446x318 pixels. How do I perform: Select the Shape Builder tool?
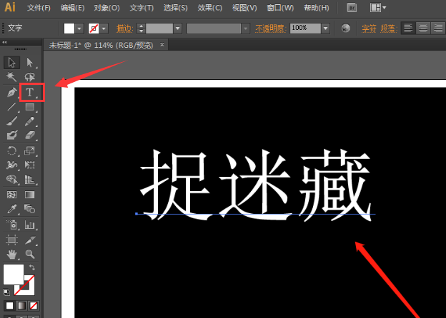[x=11, y=180]
